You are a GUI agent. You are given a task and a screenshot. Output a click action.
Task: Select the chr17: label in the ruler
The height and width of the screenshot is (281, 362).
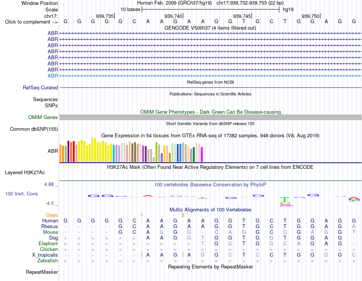51,16
